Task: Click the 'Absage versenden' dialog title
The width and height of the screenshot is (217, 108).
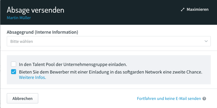Action: pos(36,10)
